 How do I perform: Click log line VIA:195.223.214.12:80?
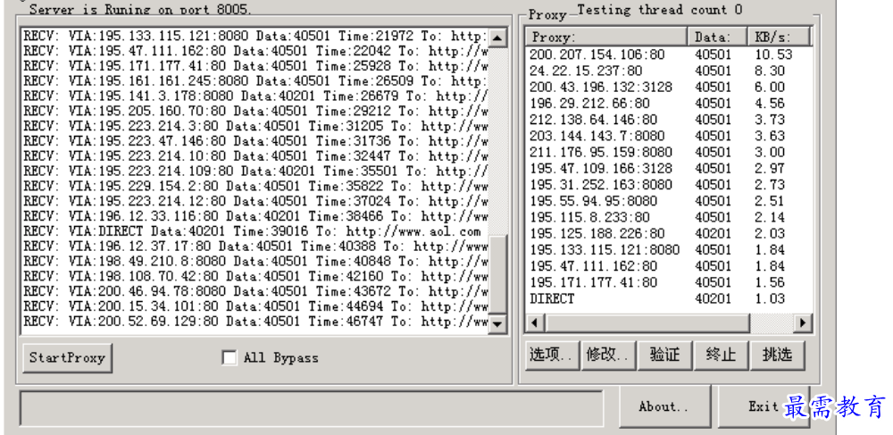pyautogui.click(x=255, y=201)
